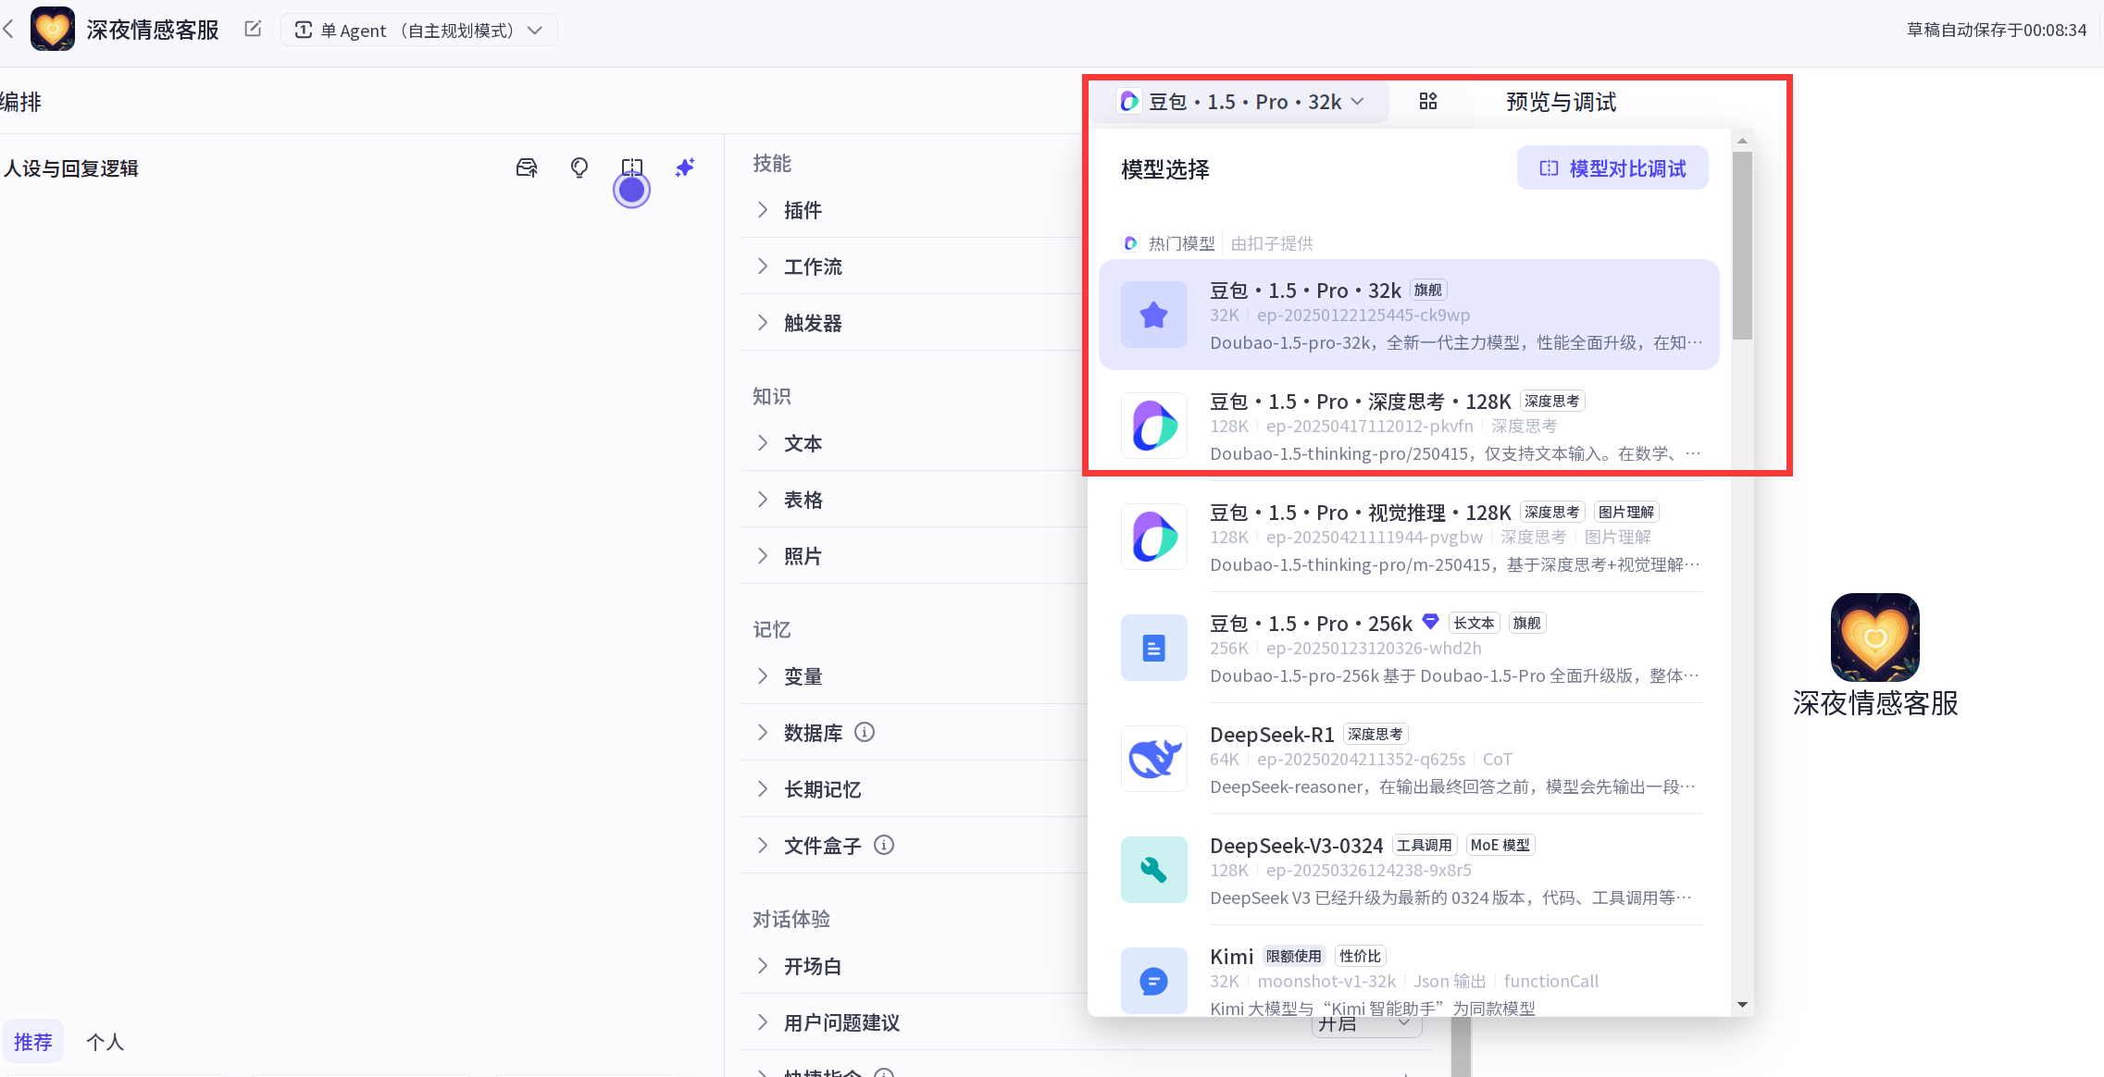Click the sparkle auto-optimize prompt icon
This screenshot has width=2104, height=1077.
coord(685,167)
